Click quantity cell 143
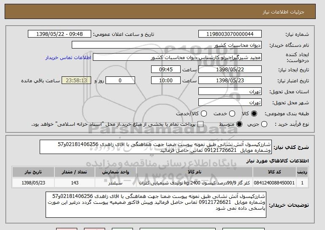 pyautogui.click(x=75, y=183)
